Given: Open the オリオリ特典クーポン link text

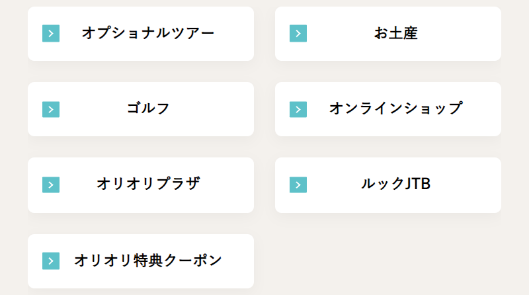Looking at the screenshot, I should coord(148,261).
